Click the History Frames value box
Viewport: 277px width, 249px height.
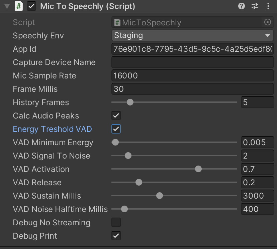pos(257,102)
